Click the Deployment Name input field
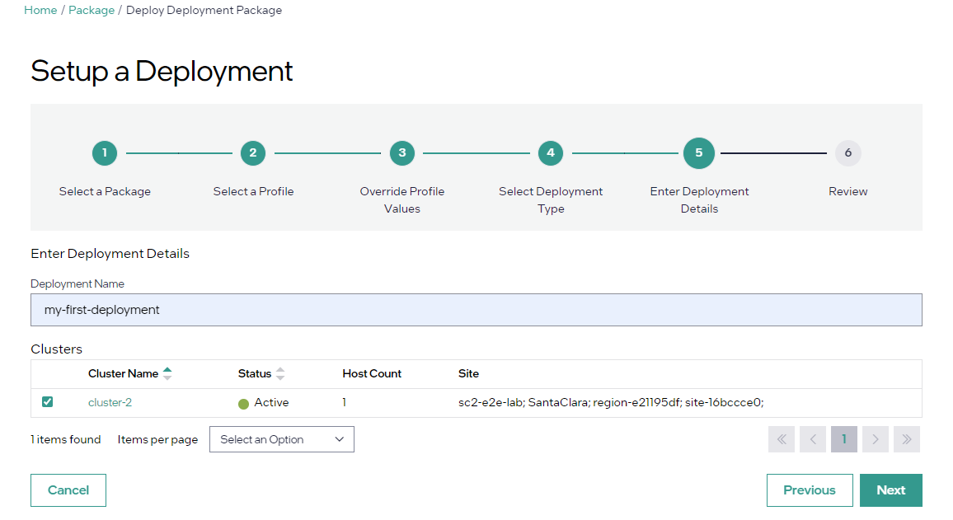 pyautogui.click(x=476, y=310)
